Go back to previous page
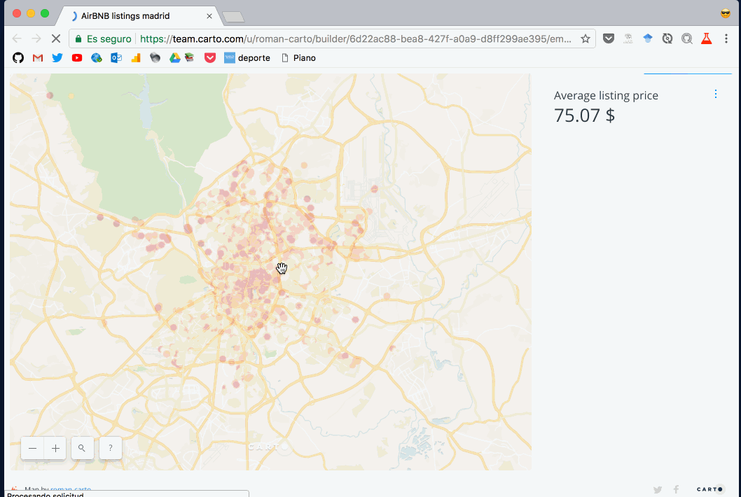This screenshot has width=741, height=497. 17,38
